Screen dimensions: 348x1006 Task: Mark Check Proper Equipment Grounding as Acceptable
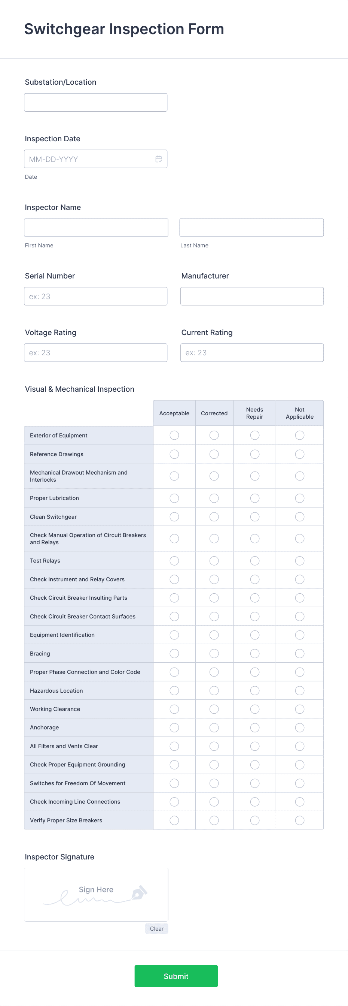point(174,764)
